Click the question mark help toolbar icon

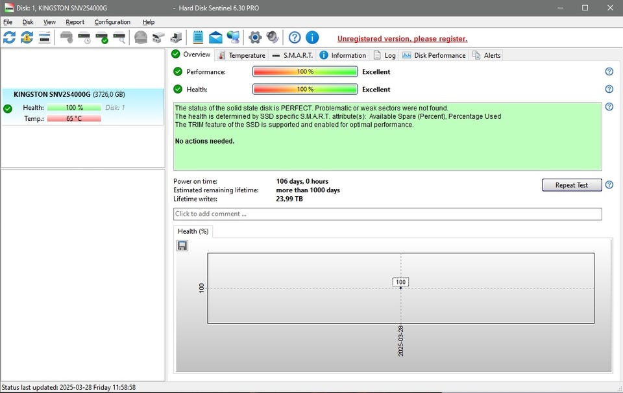(295, 38)
